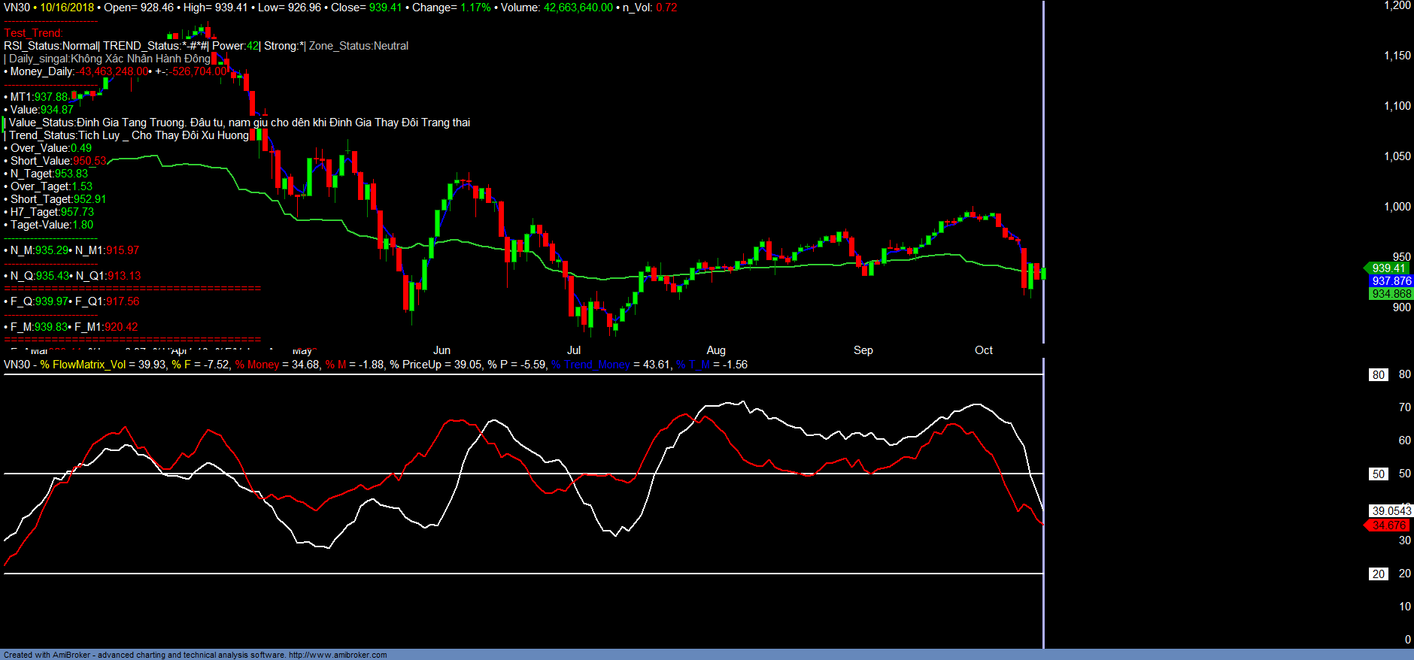The width and height of the screenshot is (1414, 660).
Task: Click the red Test_Trend label
Action: [33, 33]
